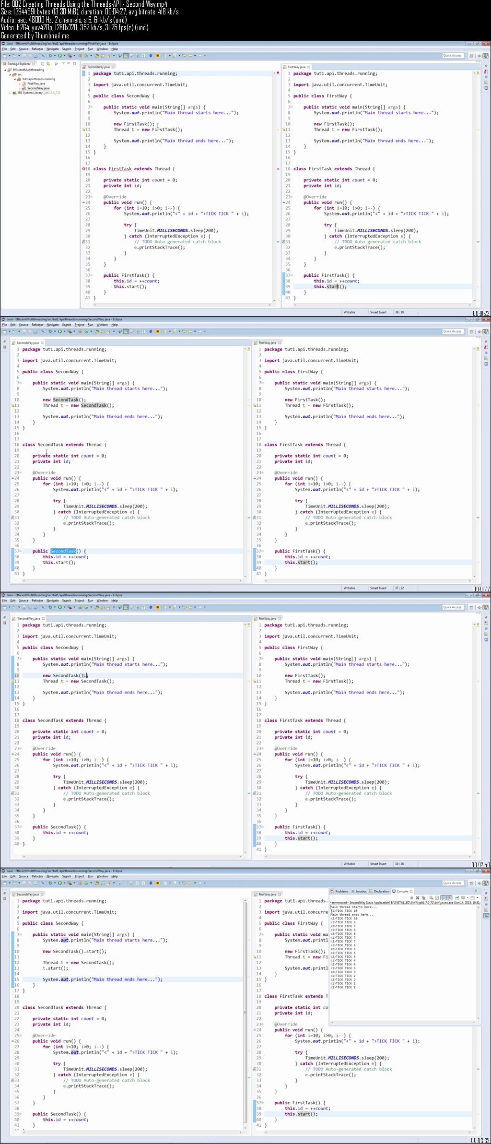Open Debug dropdown arrow in 00:01:47 frame
The image size is (491, 1144).
coord(55,331)
